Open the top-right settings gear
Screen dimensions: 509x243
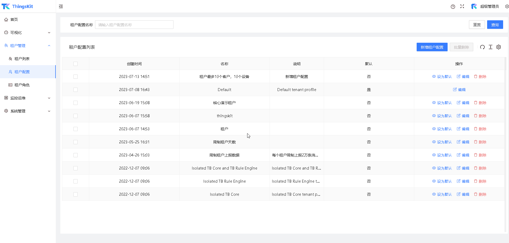click(x=507, y=6)
